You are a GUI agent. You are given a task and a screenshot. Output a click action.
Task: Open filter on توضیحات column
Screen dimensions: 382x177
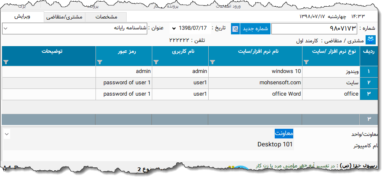[6, 62]
